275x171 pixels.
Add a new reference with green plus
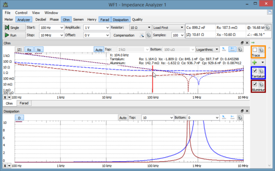point(255,62)
